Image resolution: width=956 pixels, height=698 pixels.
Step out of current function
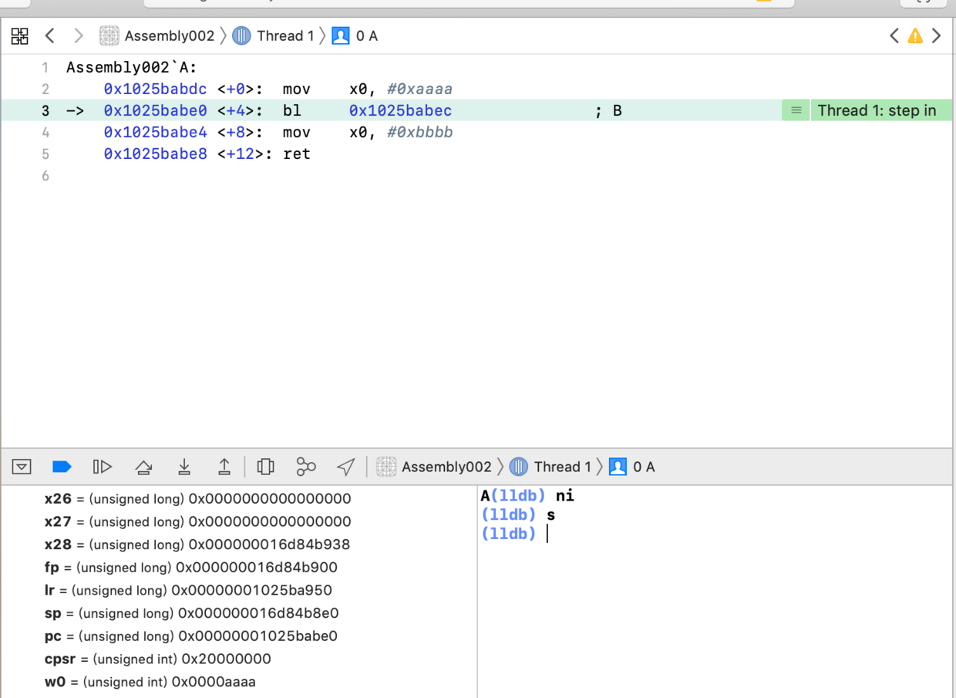click(224, 467)
